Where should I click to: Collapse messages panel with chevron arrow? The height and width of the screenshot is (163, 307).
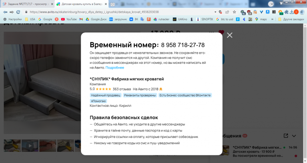[294, 136]
